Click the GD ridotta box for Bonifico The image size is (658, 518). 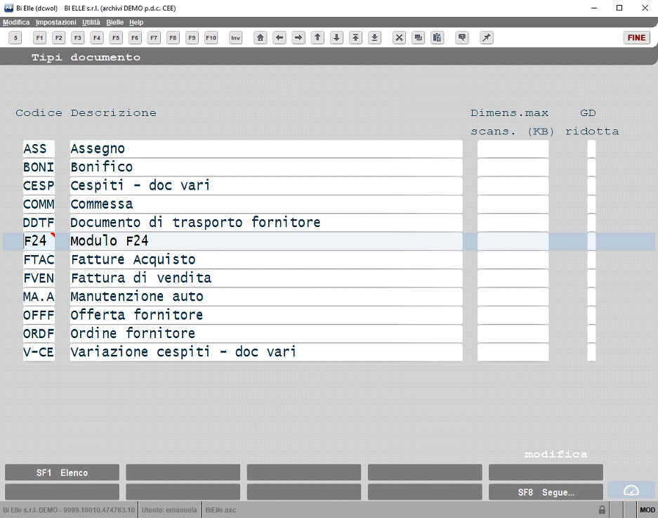592,167
